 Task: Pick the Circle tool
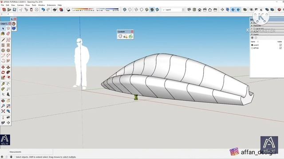pos(3,50)
